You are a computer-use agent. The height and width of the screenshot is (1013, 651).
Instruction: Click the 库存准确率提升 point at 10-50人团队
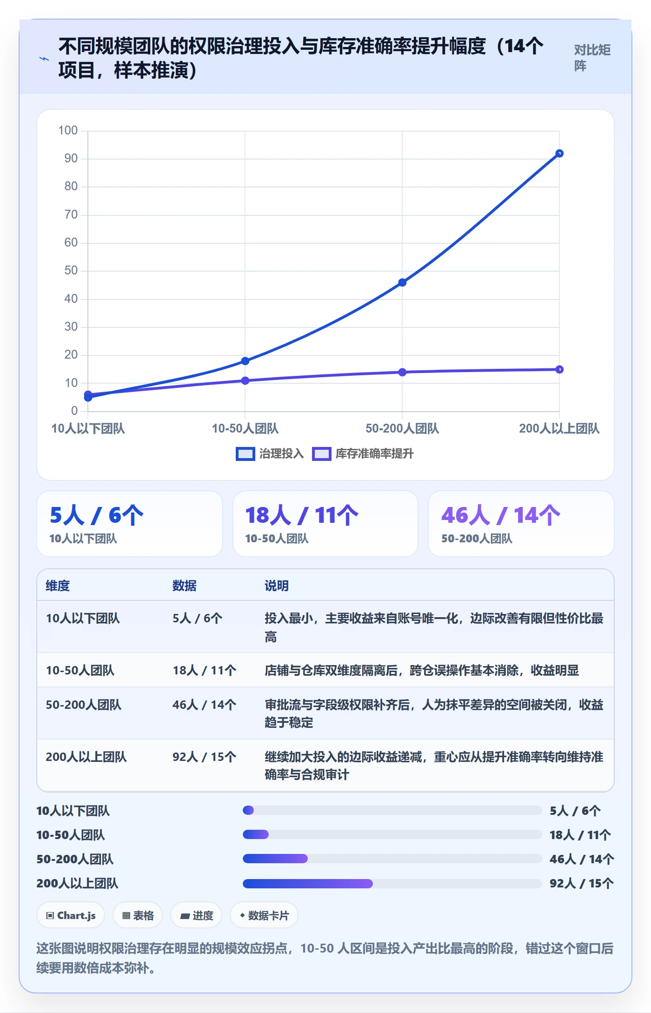coord(245,380)
